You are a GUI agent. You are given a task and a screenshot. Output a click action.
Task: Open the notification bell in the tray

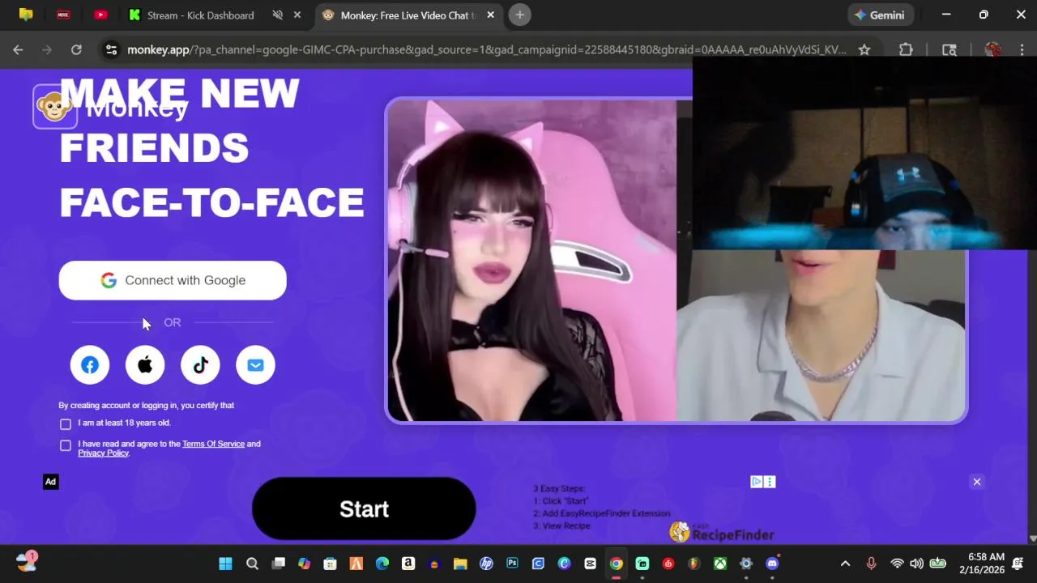click(x=1018, y=564)
